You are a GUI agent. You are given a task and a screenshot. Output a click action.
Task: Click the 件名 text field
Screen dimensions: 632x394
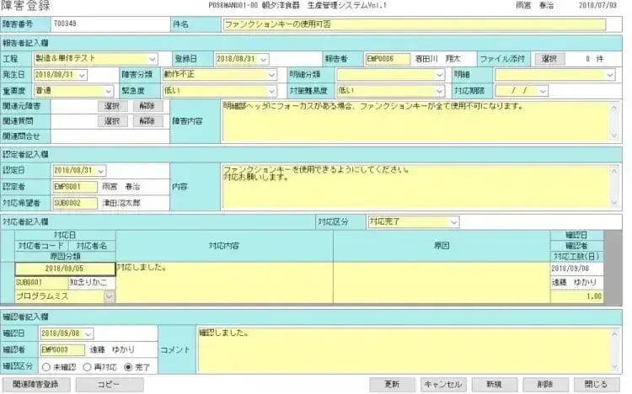414,24
